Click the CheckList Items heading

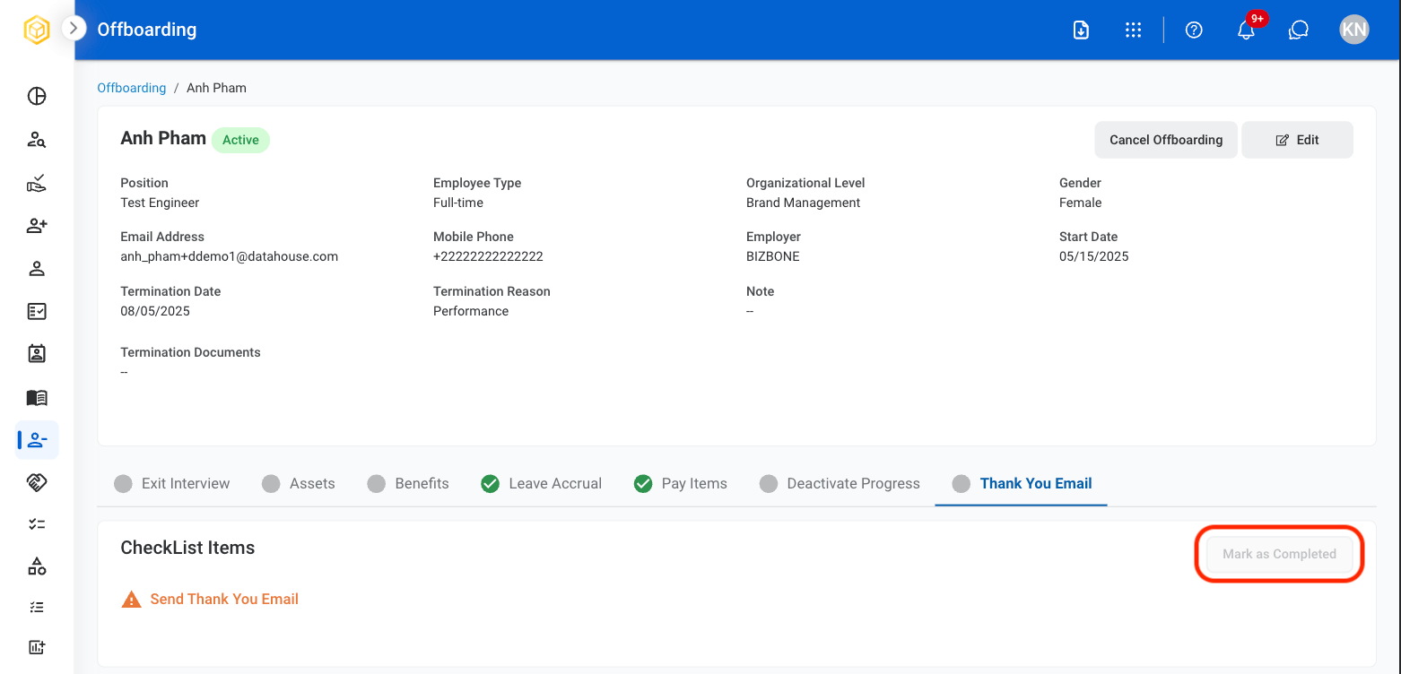[x=187, y=548]
